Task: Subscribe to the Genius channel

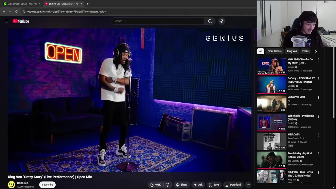Action: click(x=48, y=185)
